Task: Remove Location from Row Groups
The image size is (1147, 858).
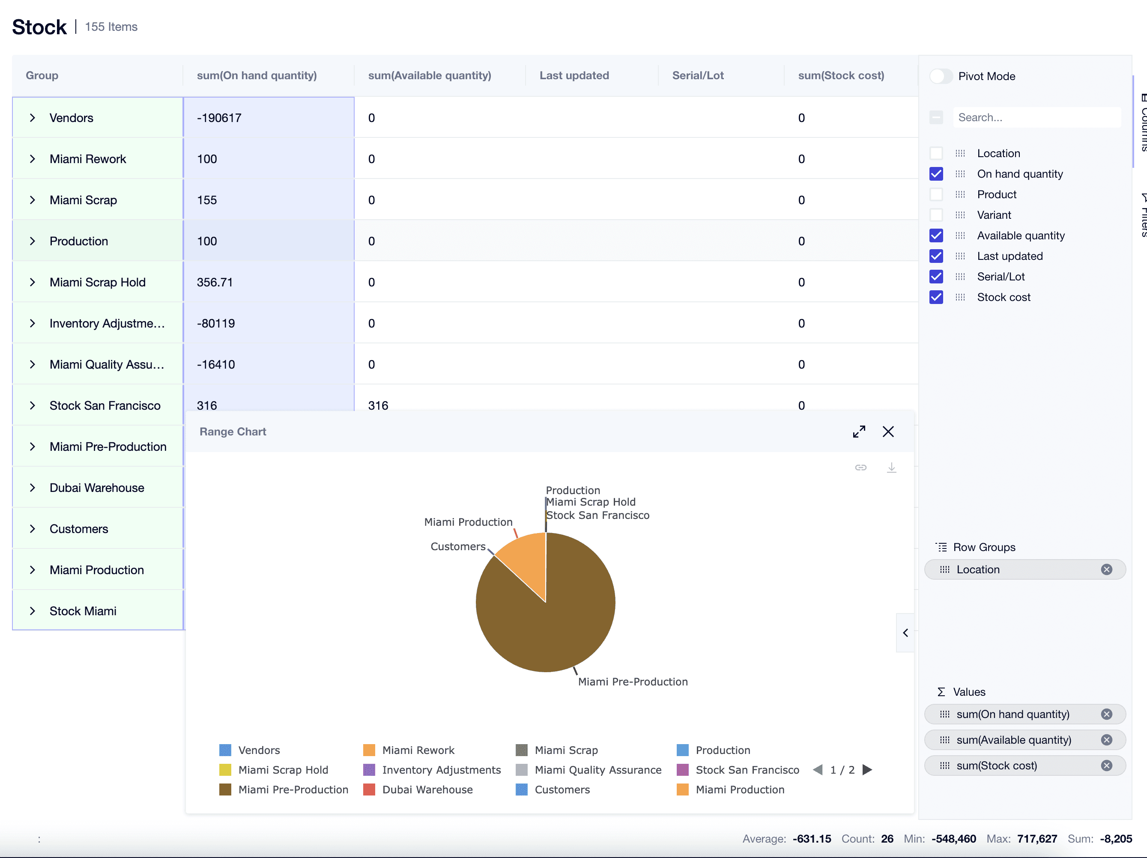Action: 1107,570
